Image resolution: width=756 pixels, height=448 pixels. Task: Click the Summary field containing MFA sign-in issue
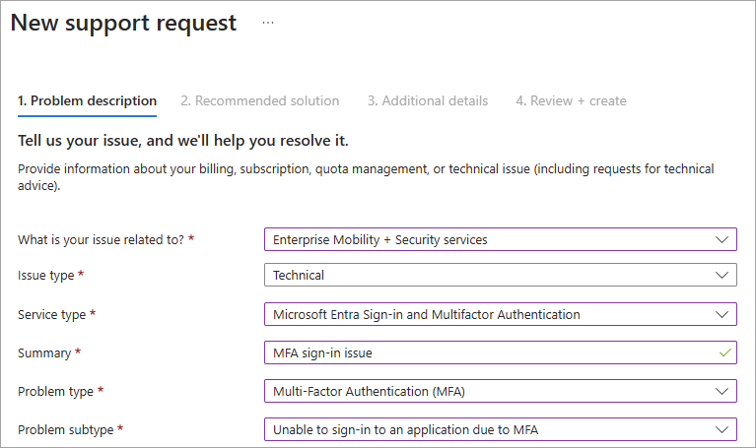point(501,352)
